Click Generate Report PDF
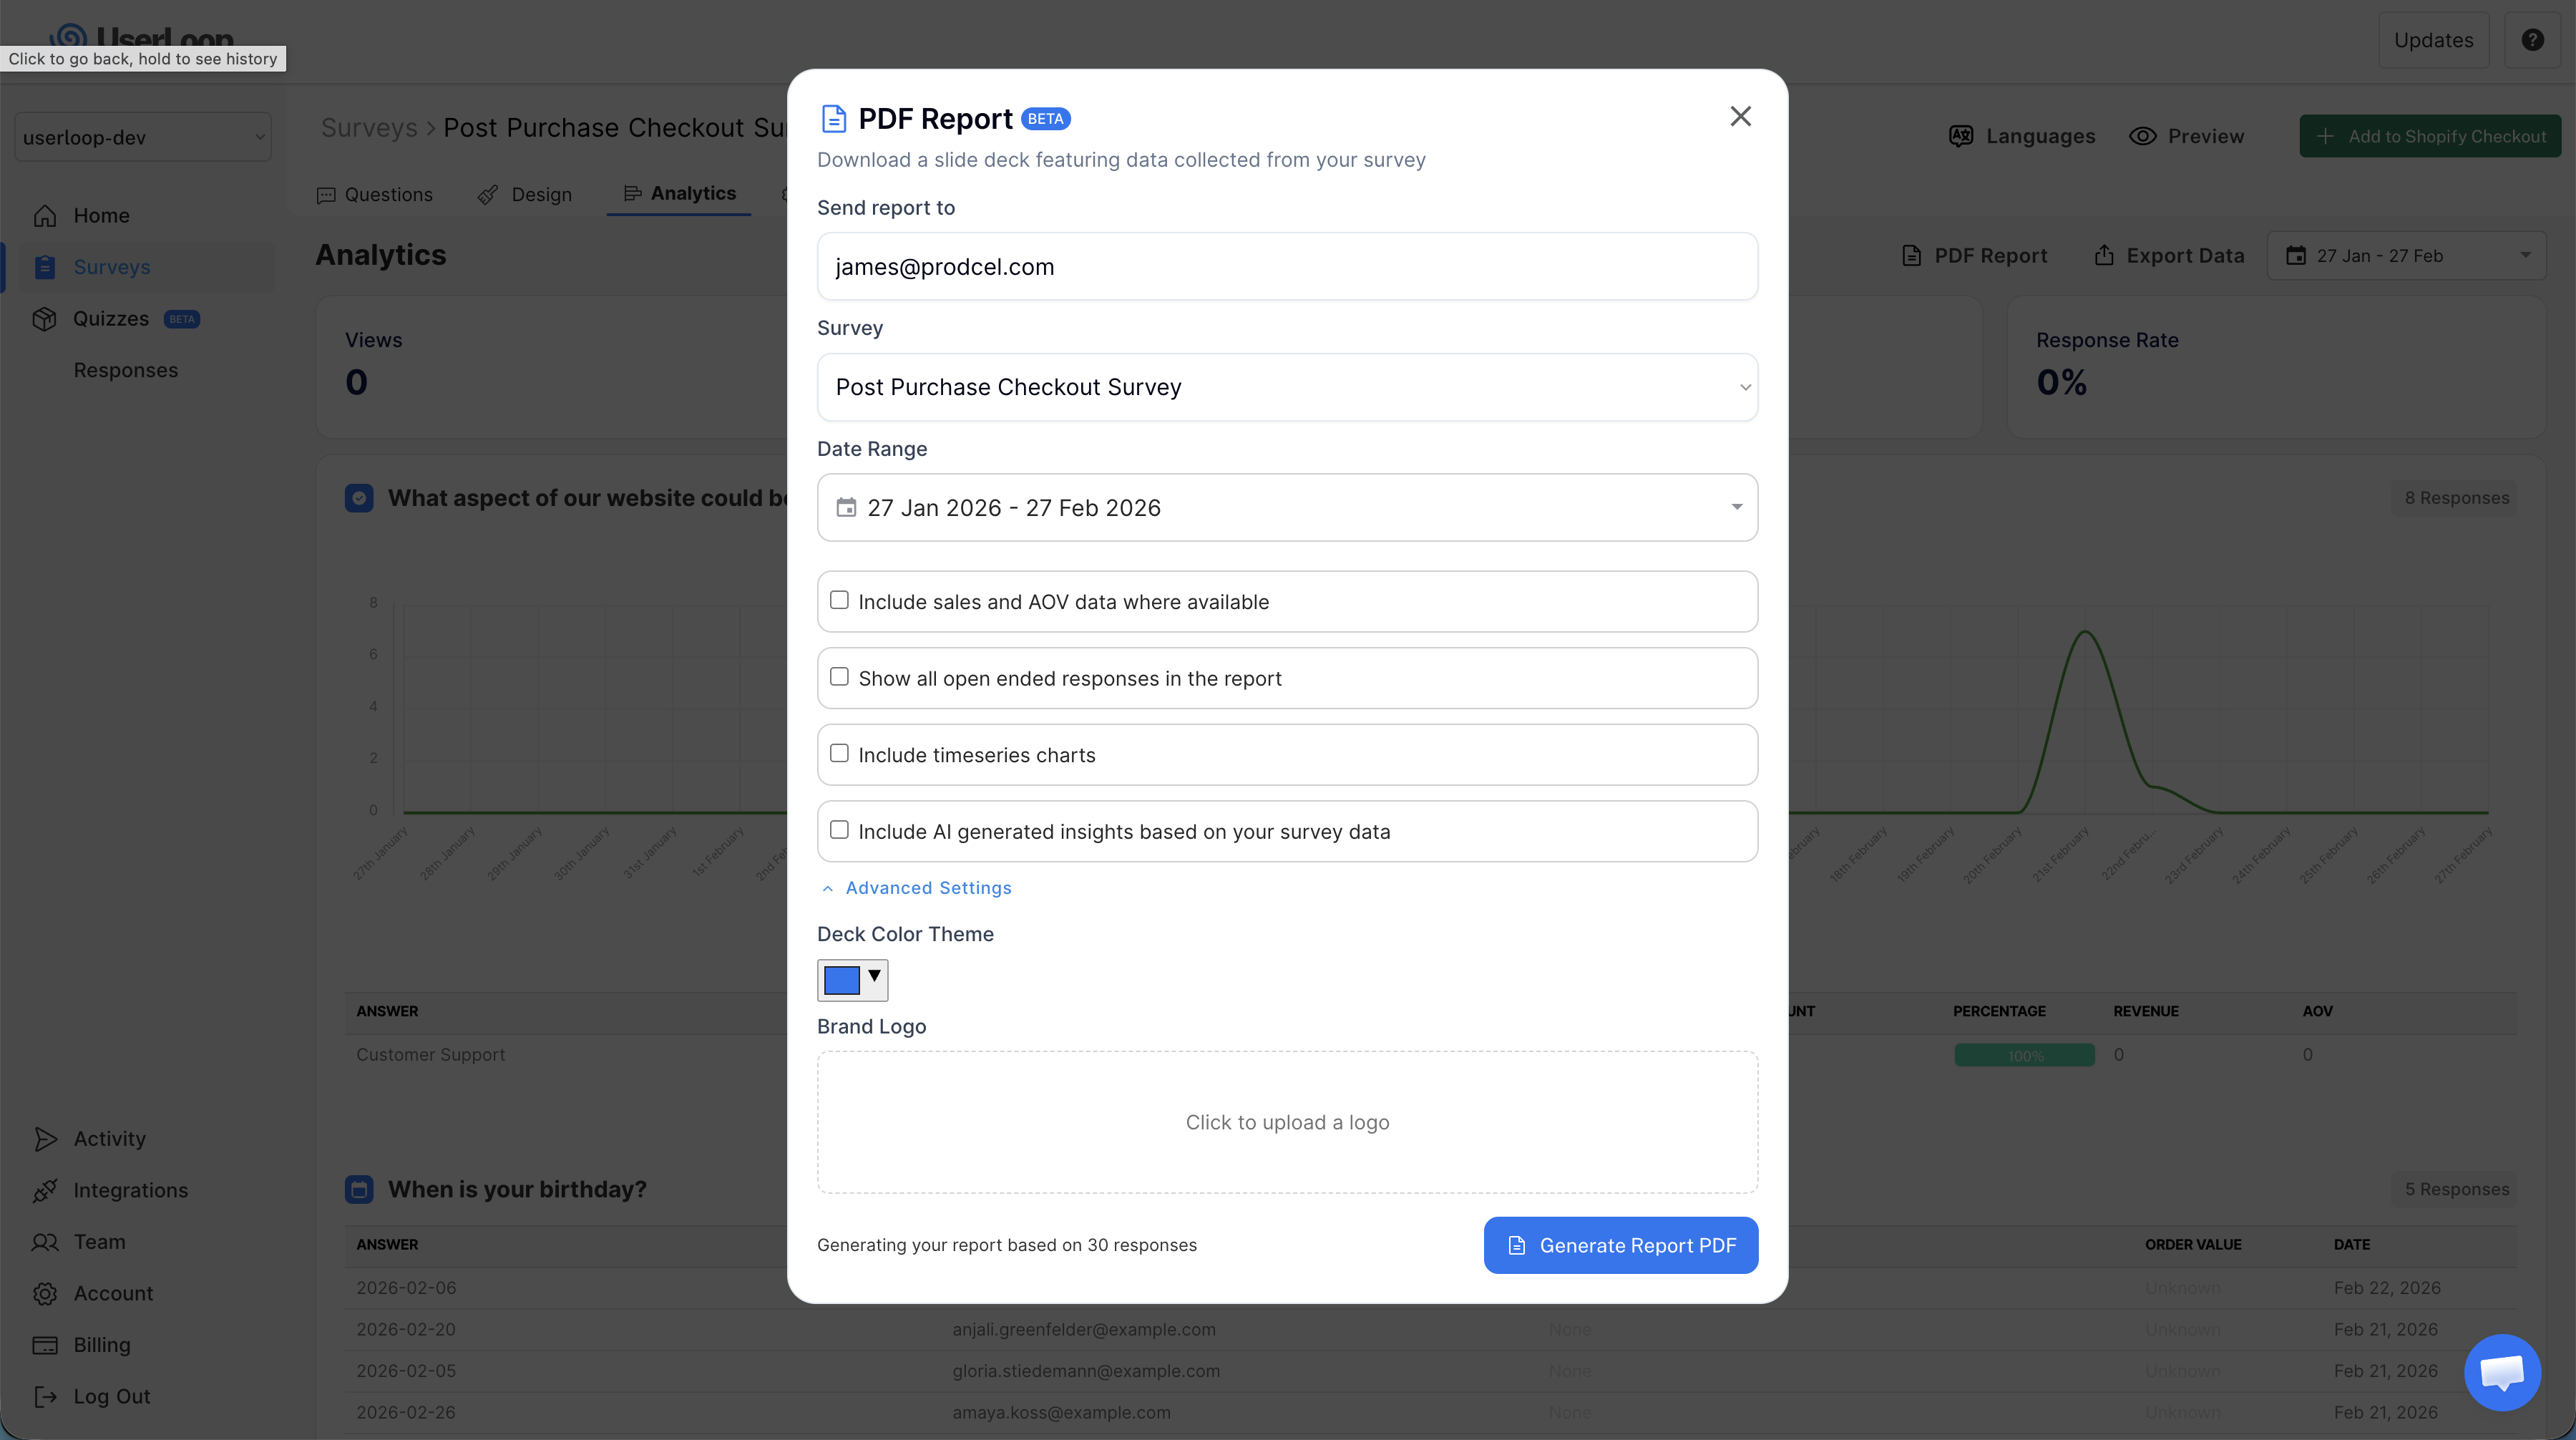 [1620, 1245]
